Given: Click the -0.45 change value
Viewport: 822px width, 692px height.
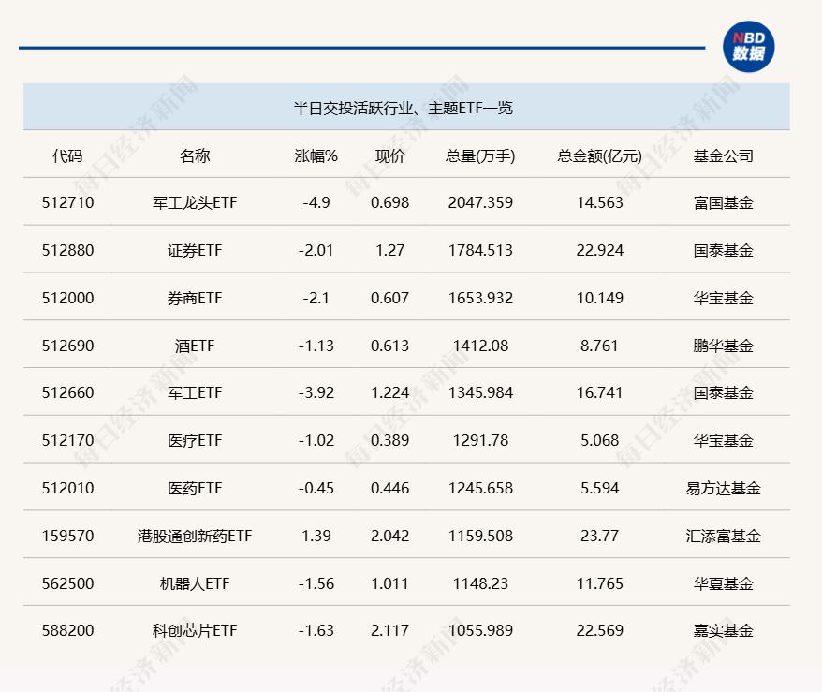Looking at the screenshot, I should pos(316,488).
